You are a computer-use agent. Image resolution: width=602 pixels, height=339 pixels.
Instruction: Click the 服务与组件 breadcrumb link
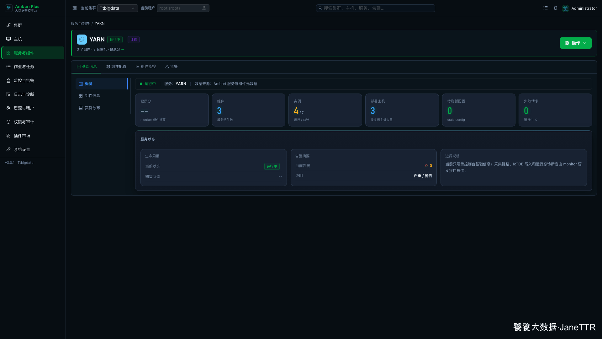80,24
